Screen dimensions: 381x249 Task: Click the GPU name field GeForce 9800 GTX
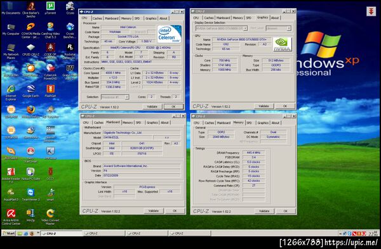point(241,39)
